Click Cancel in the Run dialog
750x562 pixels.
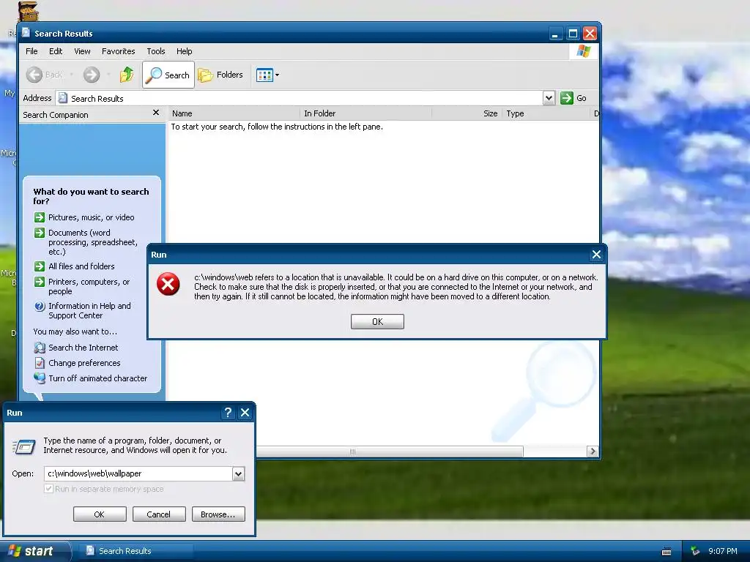[x=159, y=514]
